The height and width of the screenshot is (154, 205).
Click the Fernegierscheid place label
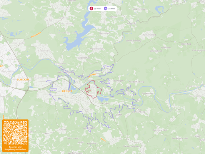click(180, 138)
